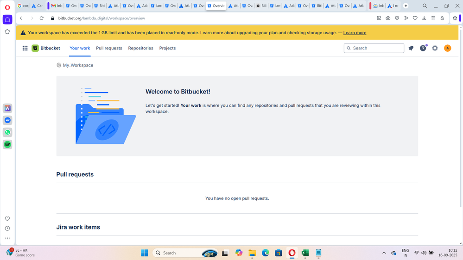463x260 pixels.
Task: Open Opera bookmarks star in sidebar
Action: click(7, 31)
